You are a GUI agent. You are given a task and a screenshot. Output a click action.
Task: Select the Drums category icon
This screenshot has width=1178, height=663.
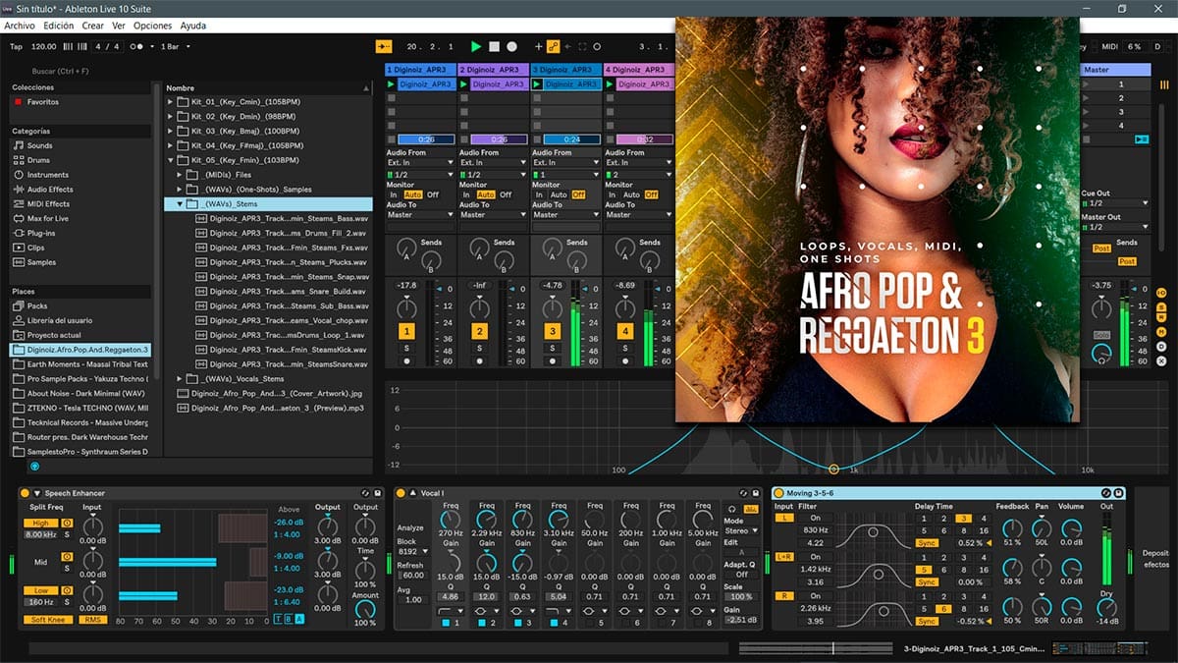pyautogui.click(x=19, y=160)
